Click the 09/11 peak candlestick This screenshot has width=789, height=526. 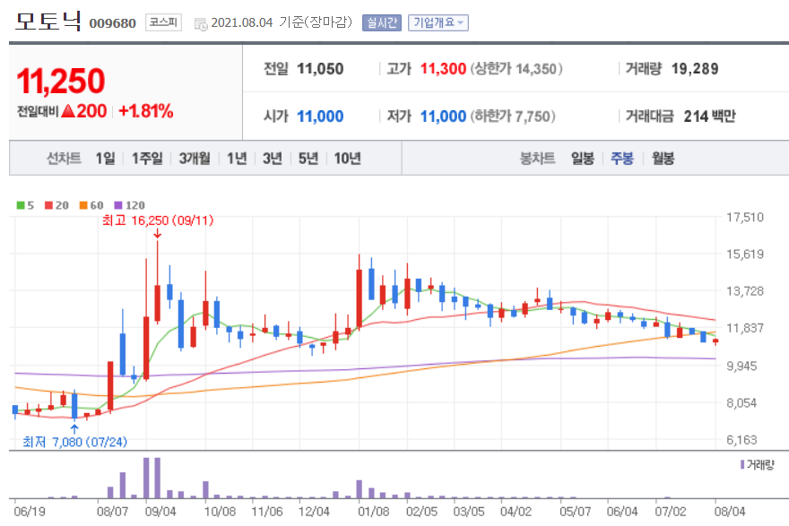158,282
